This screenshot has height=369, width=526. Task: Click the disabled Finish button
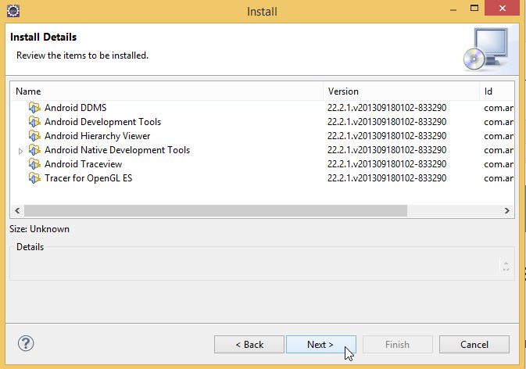(398, 345)
